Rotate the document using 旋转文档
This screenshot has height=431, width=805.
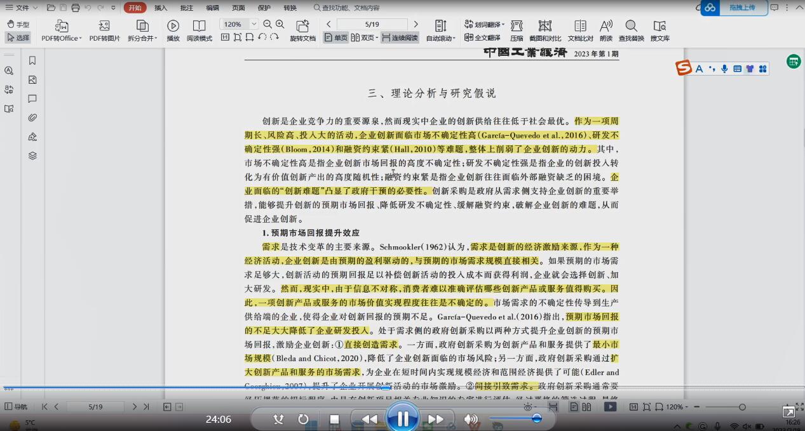(302, 30)
